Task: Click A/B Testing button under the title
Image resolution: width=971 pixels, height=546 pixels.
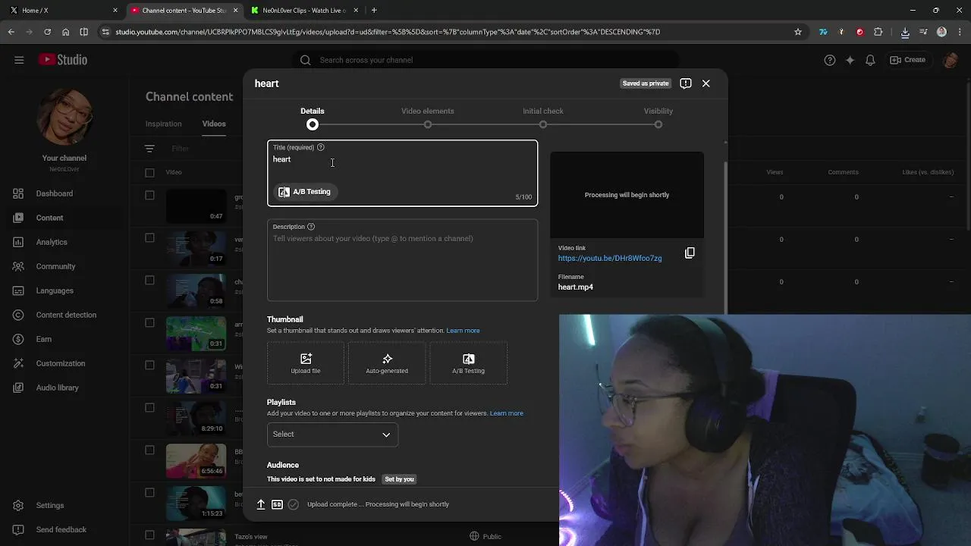Action: point(305,192)
